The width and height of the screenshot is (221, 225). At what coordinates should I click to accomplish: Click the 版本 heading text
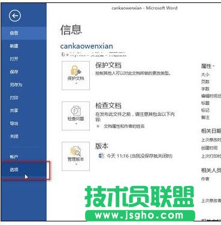[x=102, y=146]
